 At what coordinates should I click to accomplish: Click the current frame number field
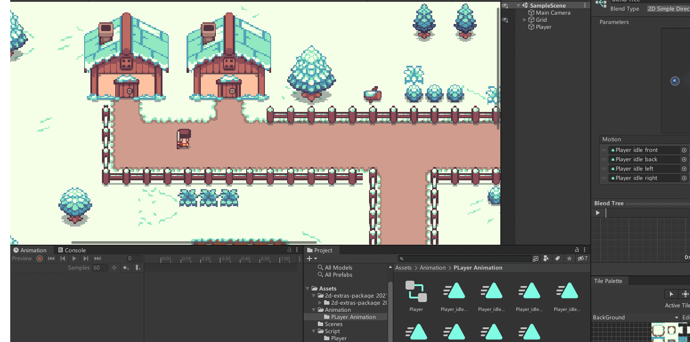(134, 258)
